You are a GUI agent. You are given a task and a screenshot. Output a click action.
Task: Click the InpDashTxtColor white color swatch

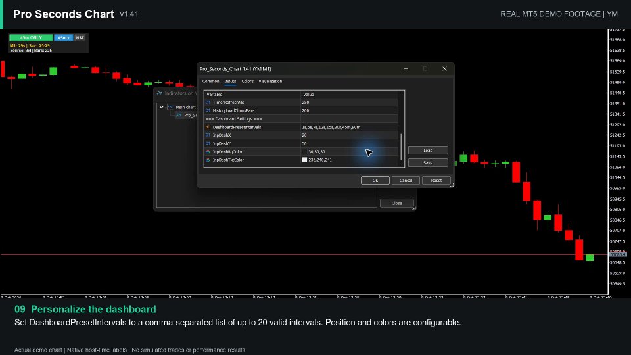click(x=304, y=160)
